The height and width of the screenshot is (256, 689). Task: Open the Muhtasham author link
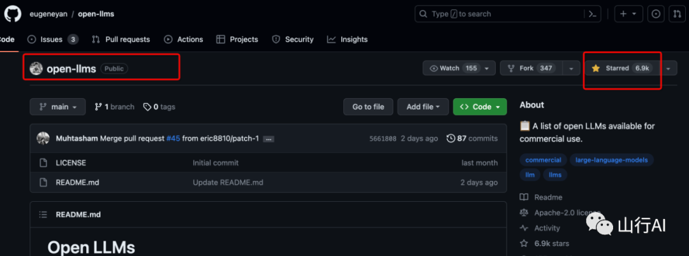77,139
